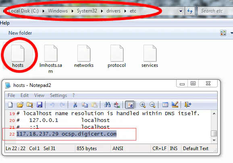Click System32 in address bar path
The width and height of the screenshot is (233, 163).
pos(87,11)
